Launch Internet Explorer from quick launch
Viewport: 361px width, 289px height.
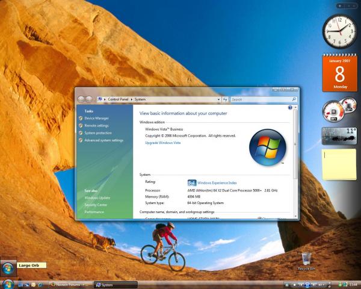(x=40, y=285)
